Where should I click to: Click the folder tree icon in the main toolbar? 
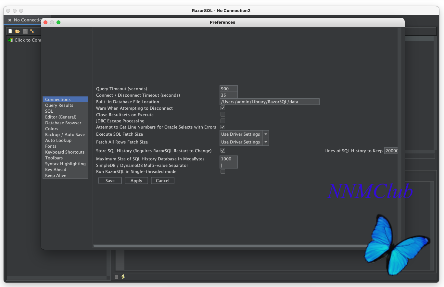tap(32, 31)
